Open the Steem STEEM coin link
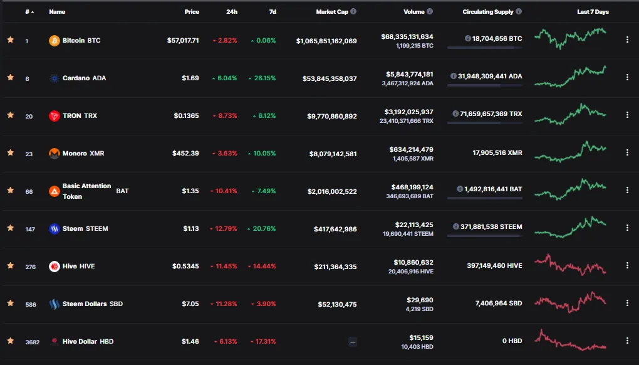Screen dimensions: 639x365 85,228
